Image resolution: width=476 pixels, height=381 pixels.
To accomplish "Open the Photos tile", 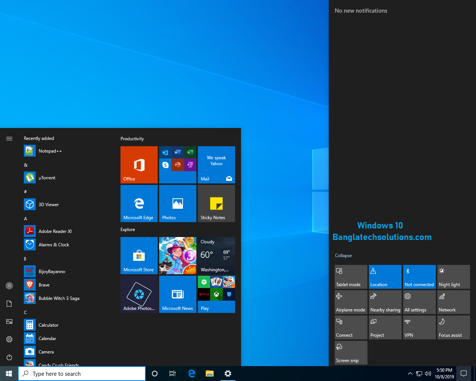I will (x=178, y=204).
